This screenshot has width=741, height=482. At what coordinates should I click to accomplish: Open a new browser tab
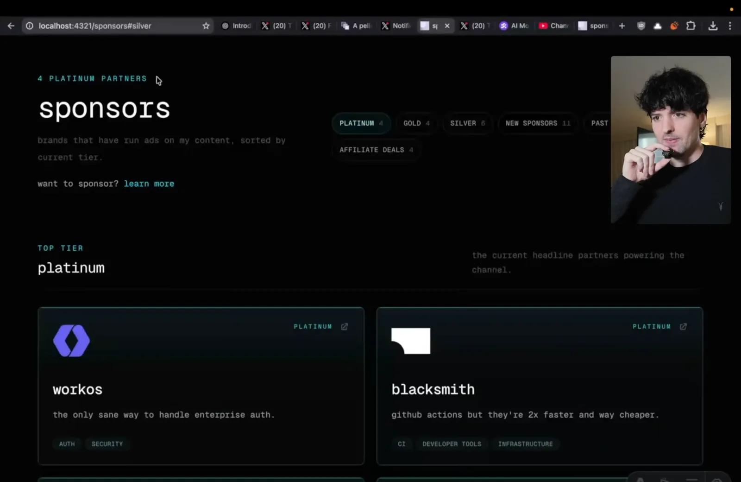click(x=622, y=26)
